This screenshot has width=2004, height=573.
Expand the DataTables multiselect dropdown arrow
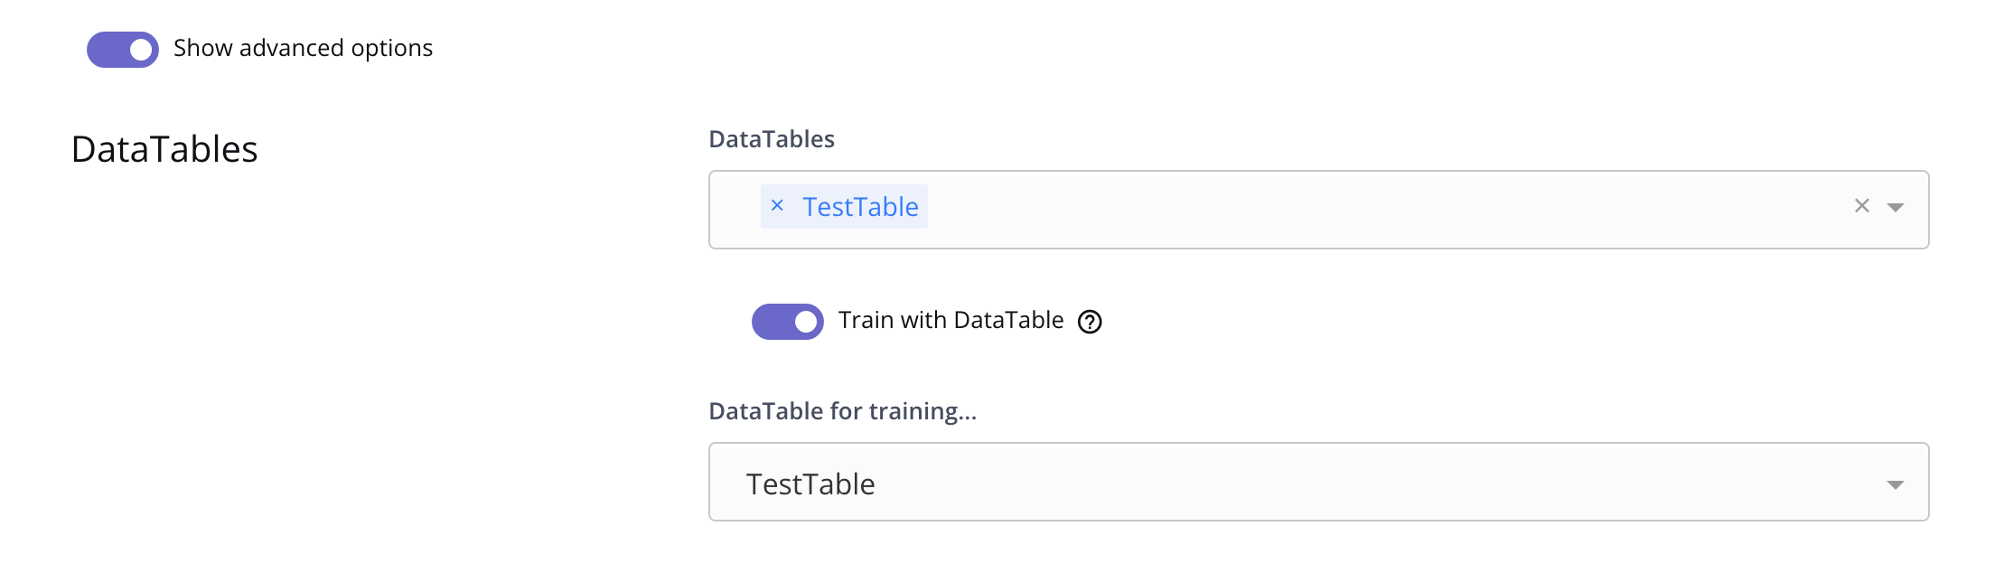click(x=1896, y=208)
